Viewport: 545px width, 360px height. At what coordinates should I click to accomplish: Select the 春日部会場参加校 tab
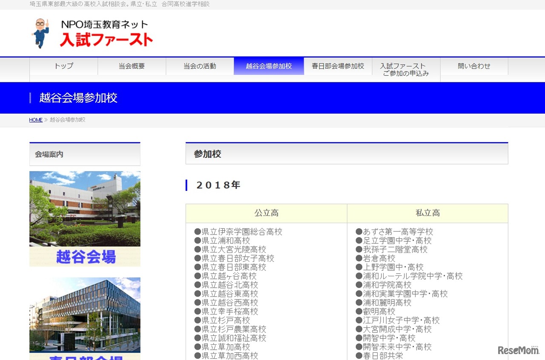(x=338, y=66)
